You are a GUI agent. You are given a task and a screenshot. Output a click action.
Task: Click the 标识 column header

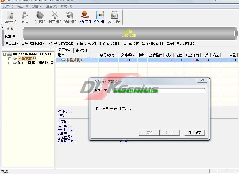(x=142, y=55)
